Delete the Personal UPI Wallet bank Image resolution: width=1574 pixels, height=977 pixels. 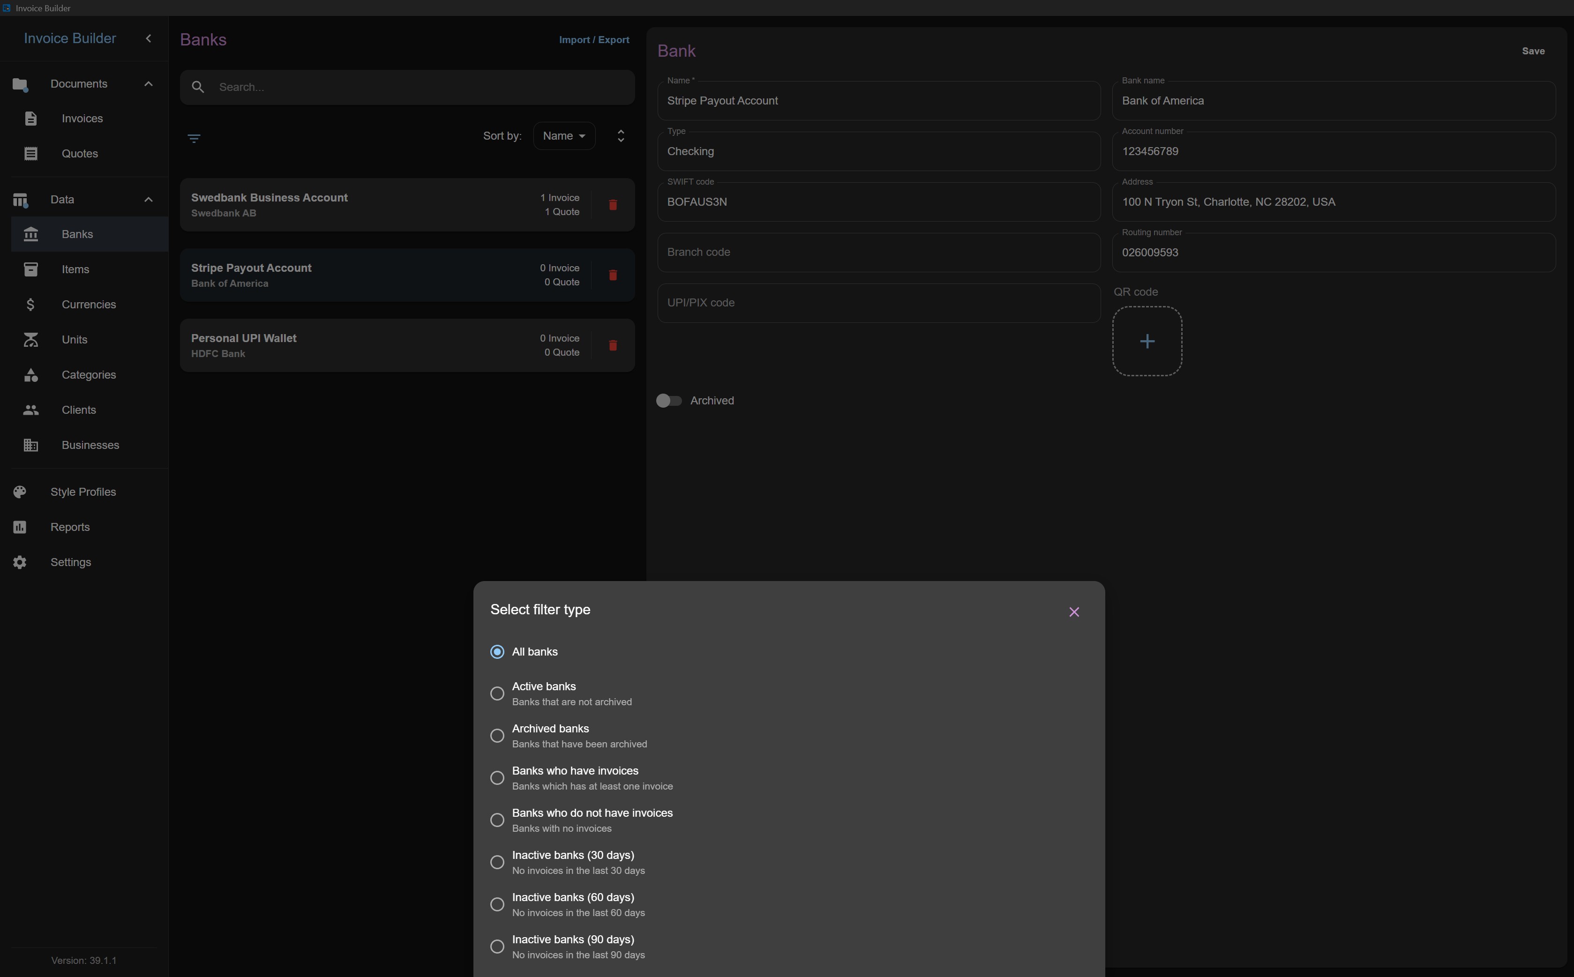[613, 346]
